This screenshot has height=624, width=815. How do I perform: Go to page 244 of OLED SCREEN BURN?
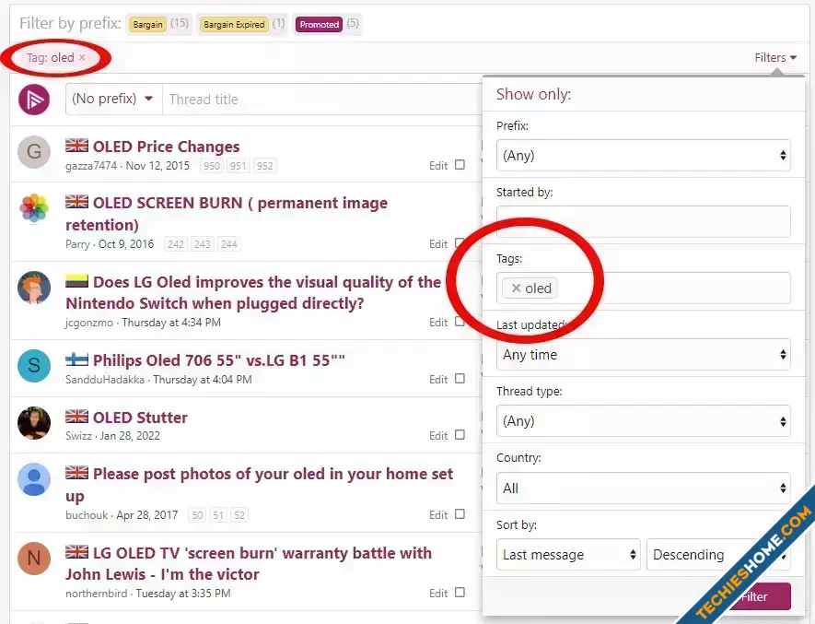click(x=228, y=244)
